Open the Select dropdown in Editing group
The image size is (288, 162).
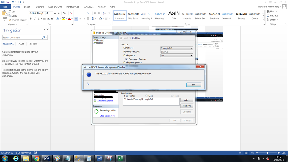tap(277, 20)
